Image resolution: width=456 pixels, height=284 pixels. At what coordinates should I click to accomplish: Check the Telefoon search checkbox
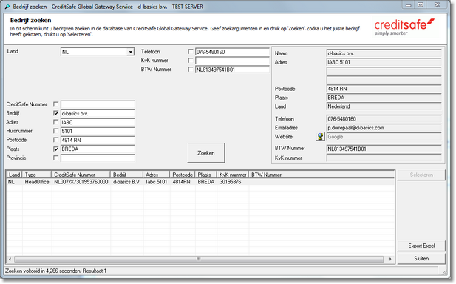coord(191,52)
